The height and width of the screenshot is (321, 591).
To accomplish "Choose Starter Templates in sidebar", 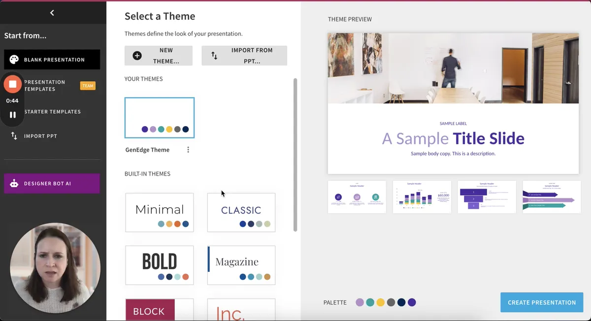I will pos(52,112).
